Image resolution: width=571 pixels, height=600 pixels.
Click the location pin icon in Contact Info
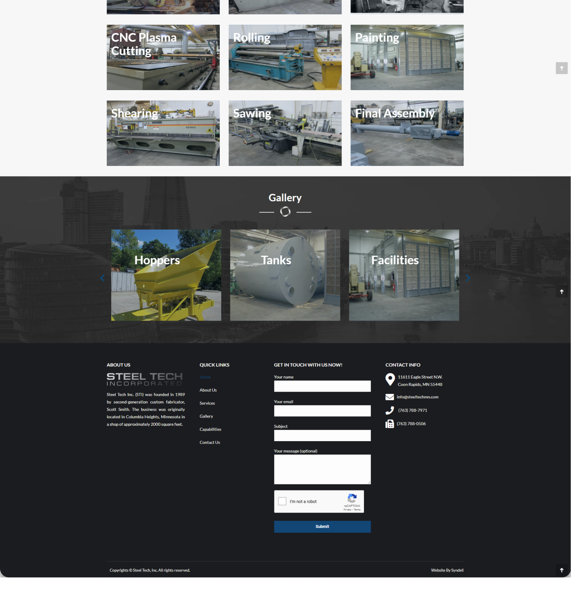tap(390, 380)
